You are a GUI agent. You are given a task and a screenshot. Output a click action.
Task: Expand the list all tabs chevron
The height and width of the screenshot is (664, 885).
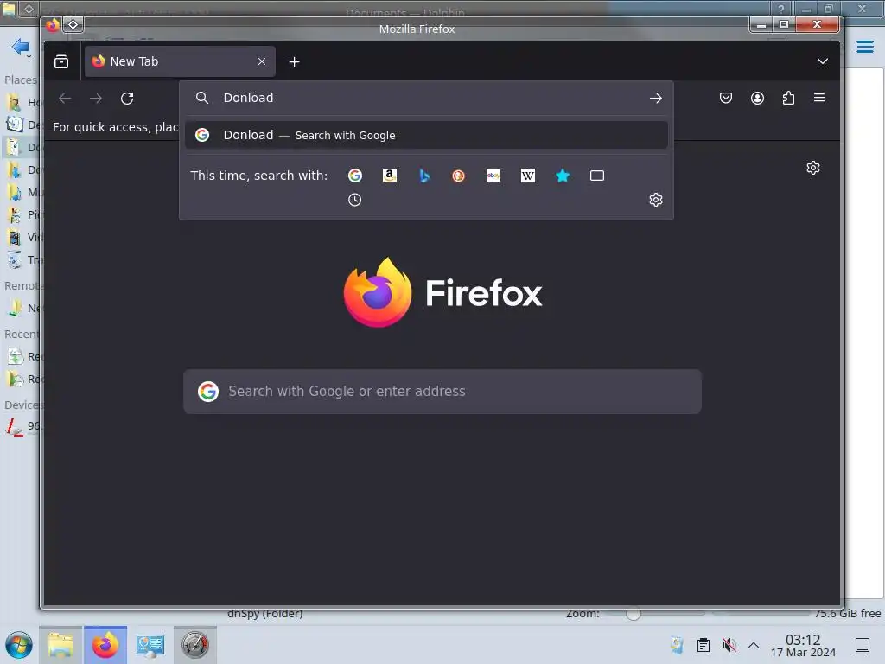pyautogui.click(x=823, y=61)
